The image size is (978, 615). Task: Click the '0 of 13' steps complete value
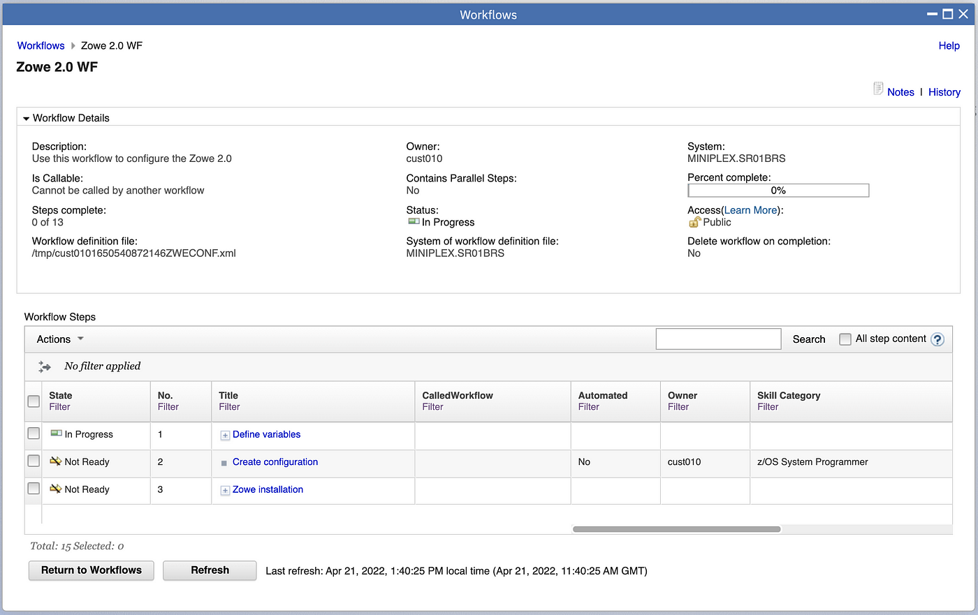tap(48, 222)
